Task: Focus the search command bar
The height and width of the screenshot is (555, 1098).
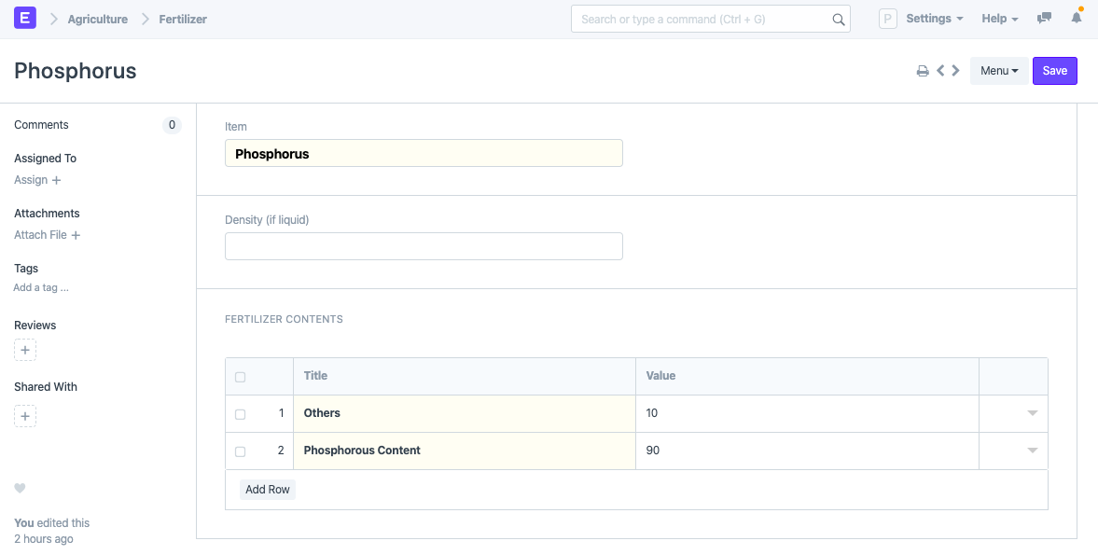Action: click(x=711, y=19)
